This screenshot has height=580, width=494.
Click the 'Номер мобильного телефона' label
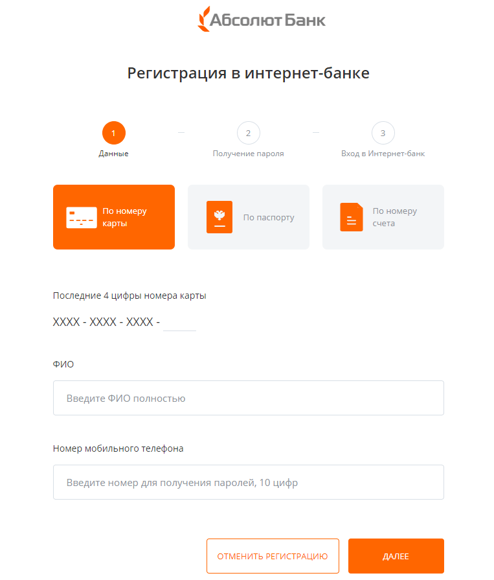click(x=118, y=448)
